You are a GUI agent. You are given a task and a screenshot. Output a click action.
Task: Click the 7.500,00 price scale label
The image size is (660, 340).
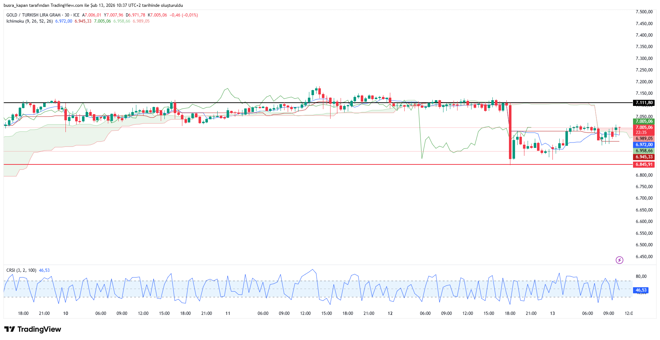644,12
